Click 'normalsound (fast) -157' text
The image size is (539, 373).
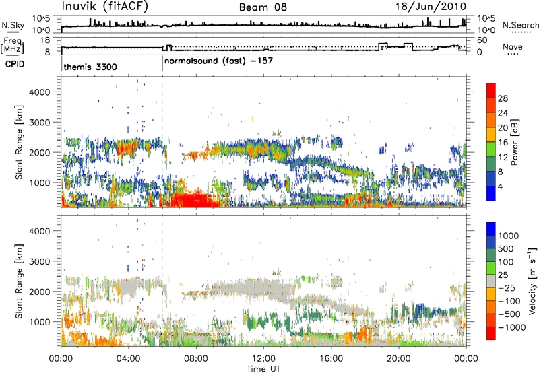(218, 61)
